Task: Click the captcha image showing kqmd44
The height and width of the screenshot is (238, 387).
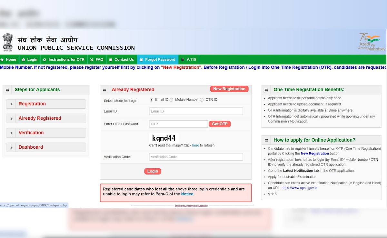Action: [x=164, y=138]
